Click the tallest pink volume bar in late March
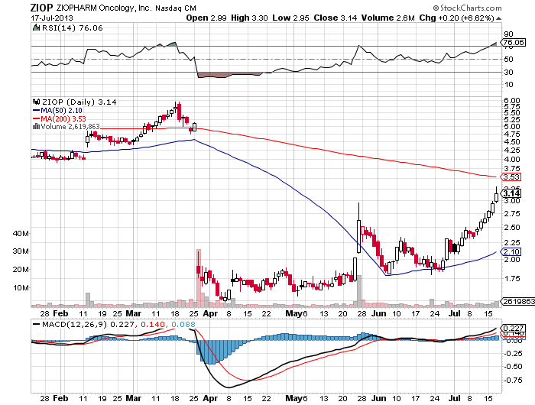535x405 pixels. click(199, 278)
